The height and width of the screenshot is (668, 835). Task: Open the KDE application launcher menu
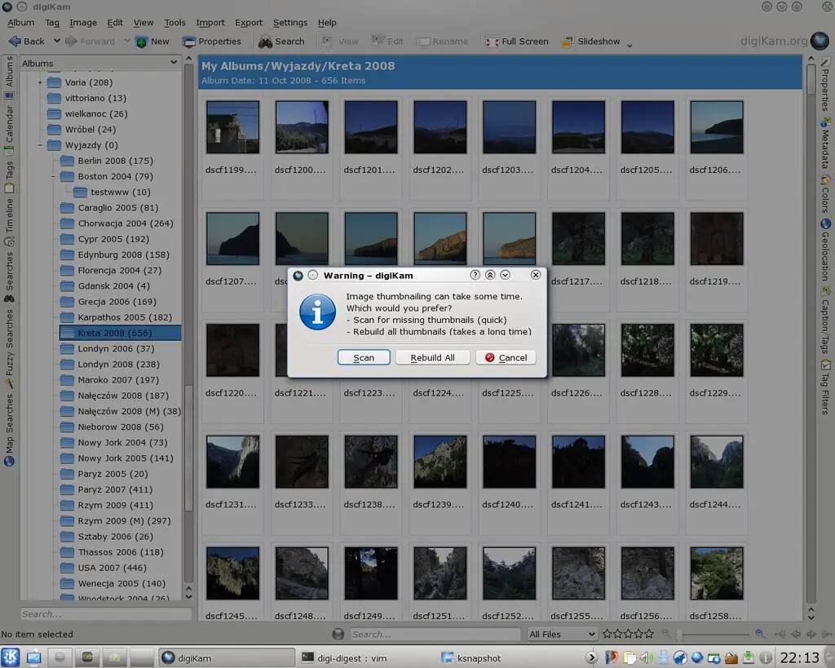(x=11, y=657)
